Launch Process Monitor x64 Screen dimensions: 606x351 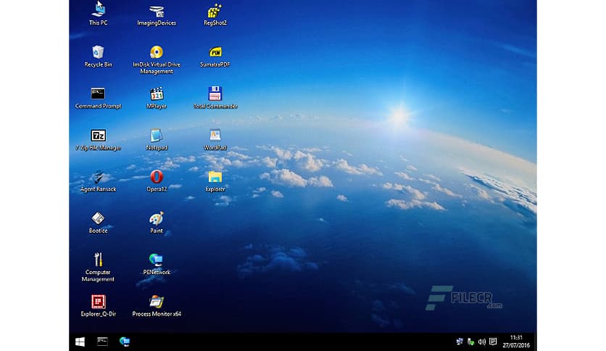tap(157, 306)
